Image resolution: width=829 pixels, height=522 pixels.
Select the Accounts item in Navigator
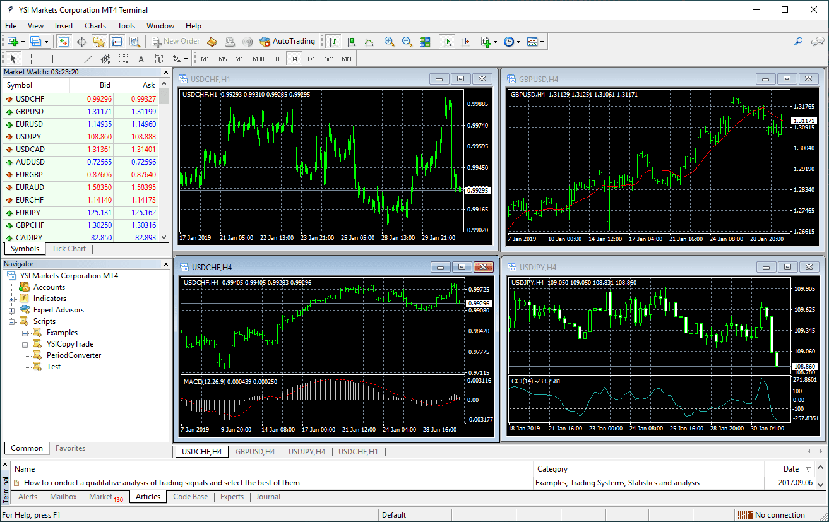point(49,287)
